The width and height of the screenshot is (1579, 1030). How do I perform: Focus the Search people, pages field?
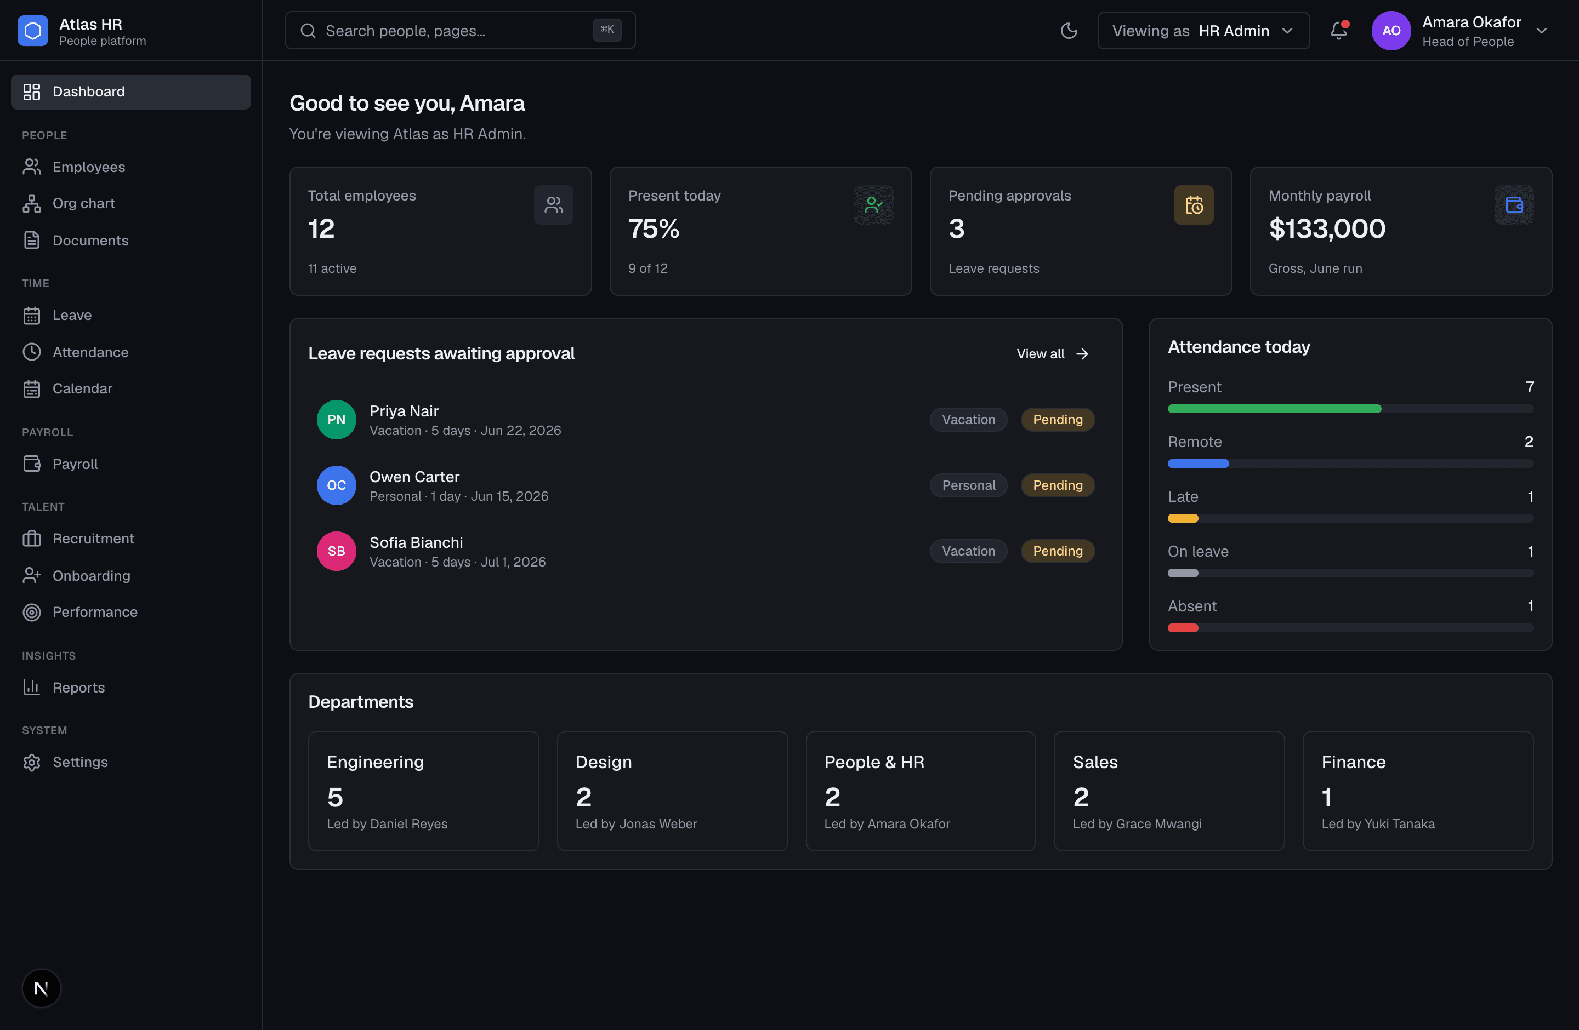(x=460, y=31)
